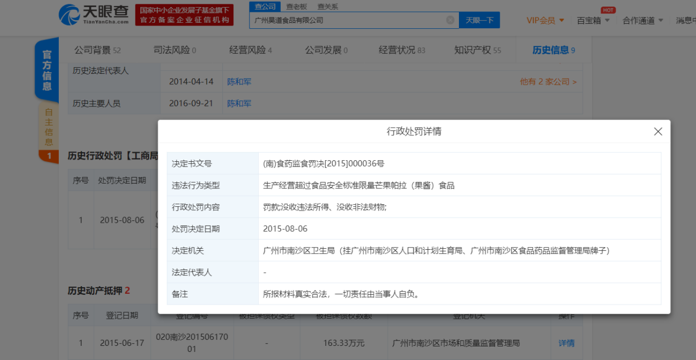This screenshot has width=696, height=360.
Task: Open 详情 link for mortgage record
Action: click(567, 343)
